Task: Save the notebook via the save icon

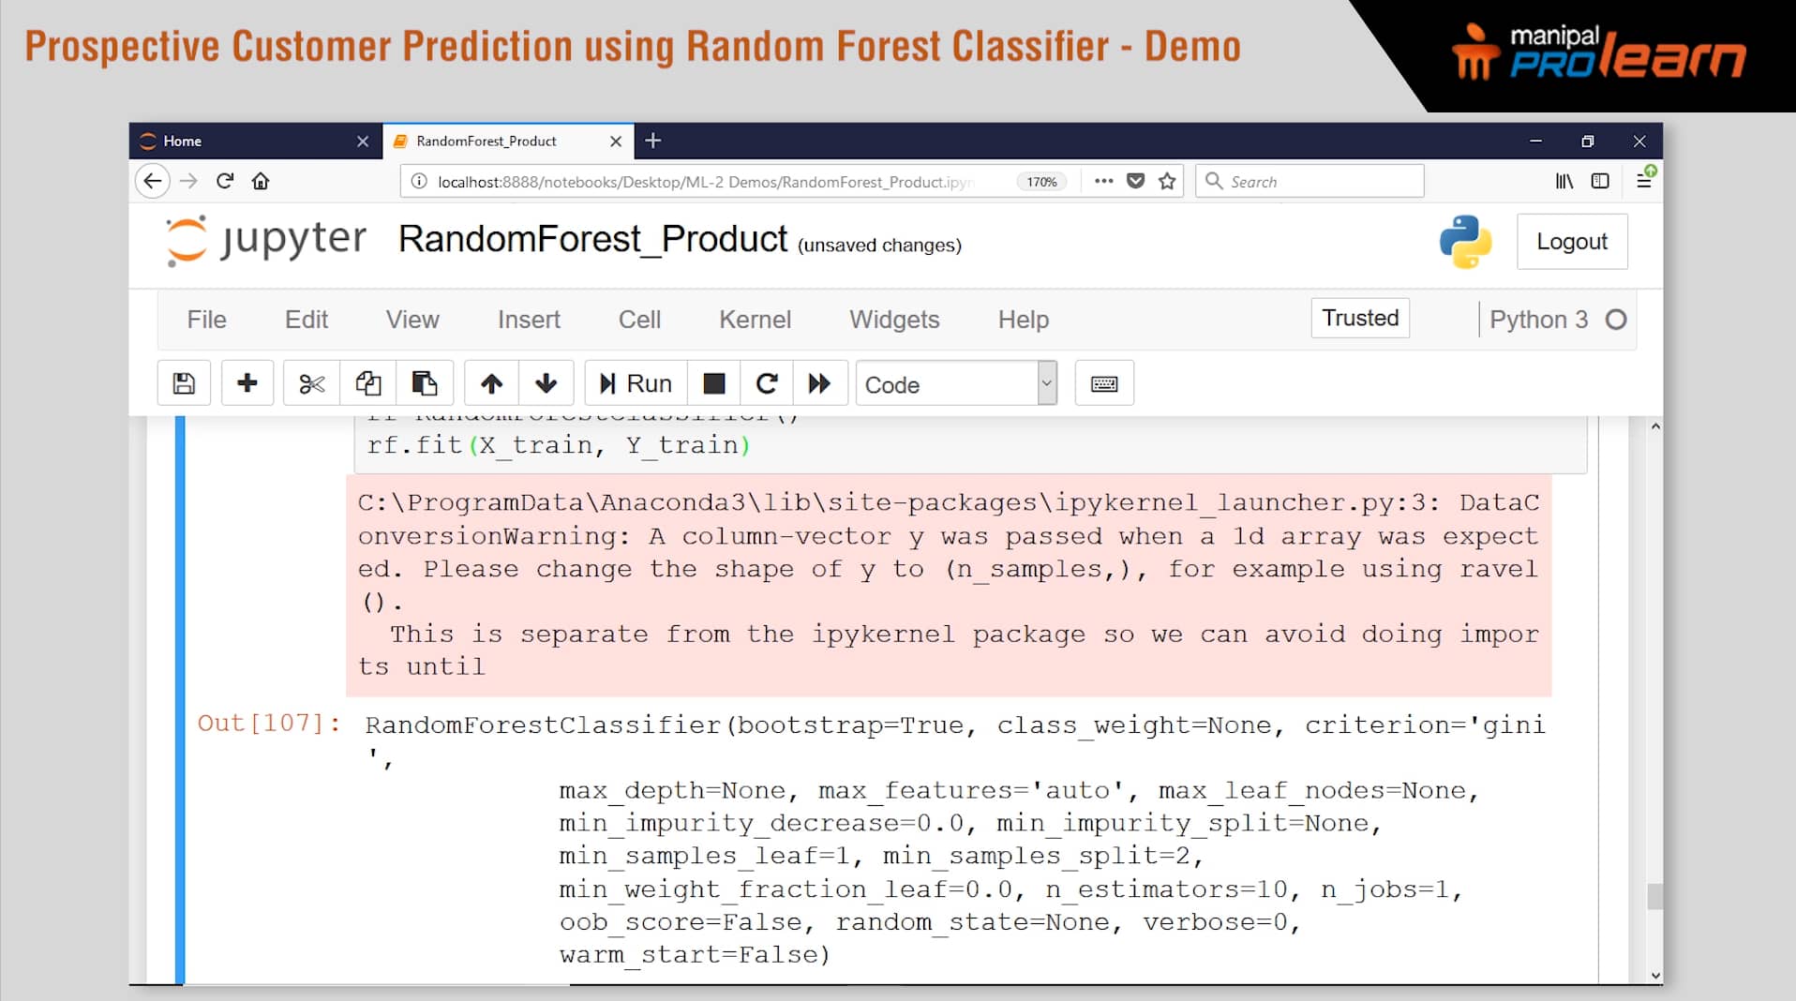Action: coord(184,383)
